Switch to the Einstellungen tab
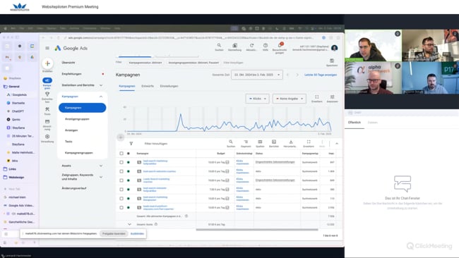459x258 pixels. point(169,86)
